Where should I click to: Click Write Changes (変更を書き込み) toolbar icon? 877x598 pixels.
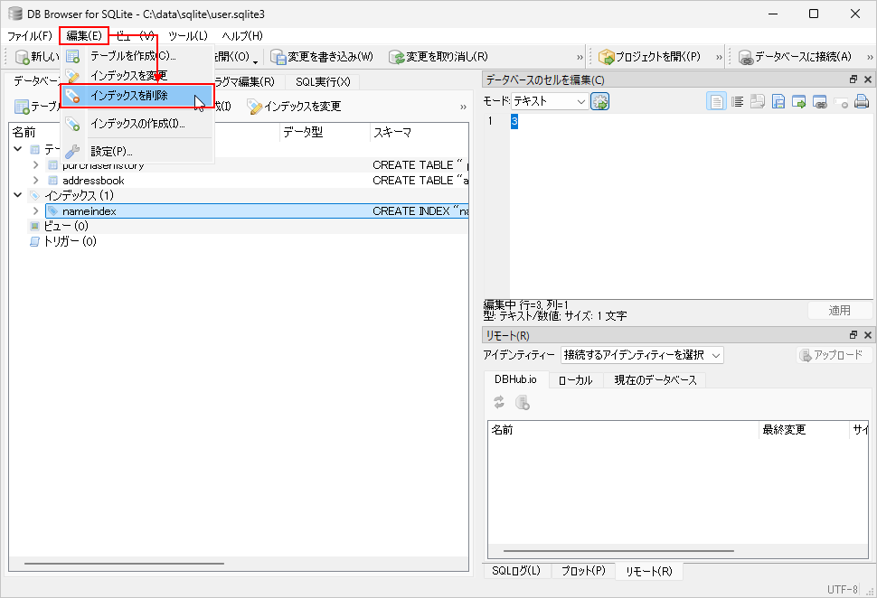pos(278,57)
